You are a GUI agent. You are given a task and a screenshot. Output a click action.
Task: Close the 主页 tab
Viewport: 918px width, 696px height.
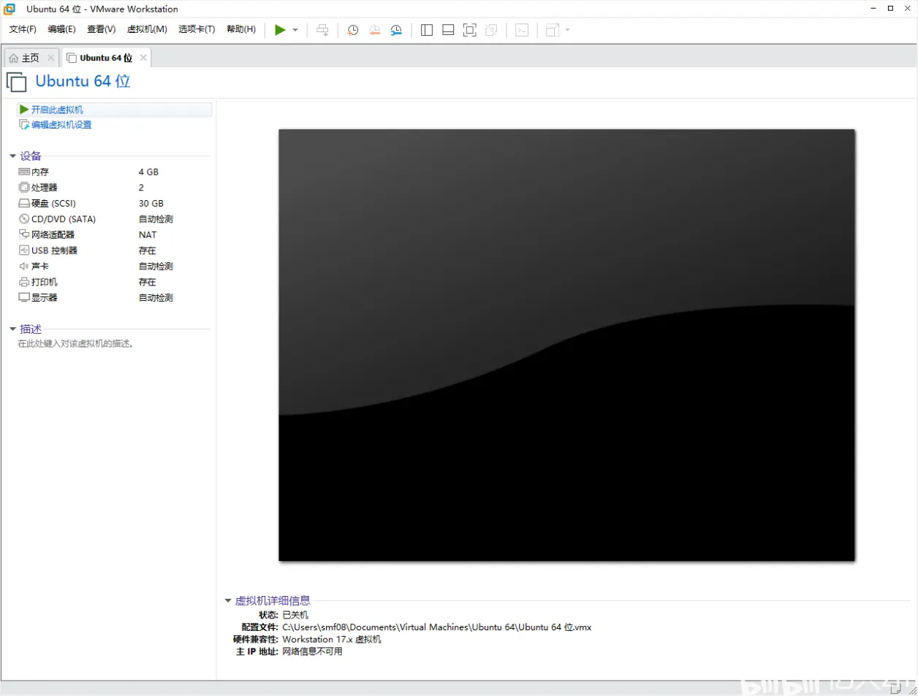(x=51, y=58)
